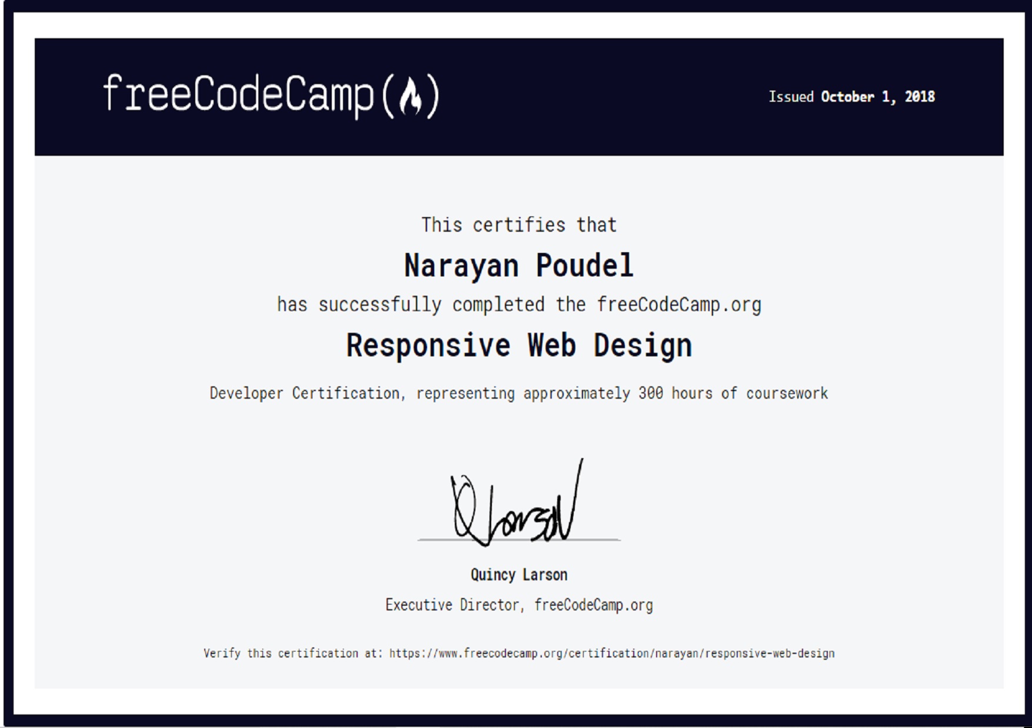Select the recipient name Narayan Poudel

518,266
